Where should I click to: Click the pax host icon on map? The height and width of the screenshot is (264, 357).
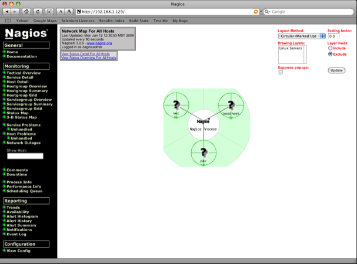[203, 153]
